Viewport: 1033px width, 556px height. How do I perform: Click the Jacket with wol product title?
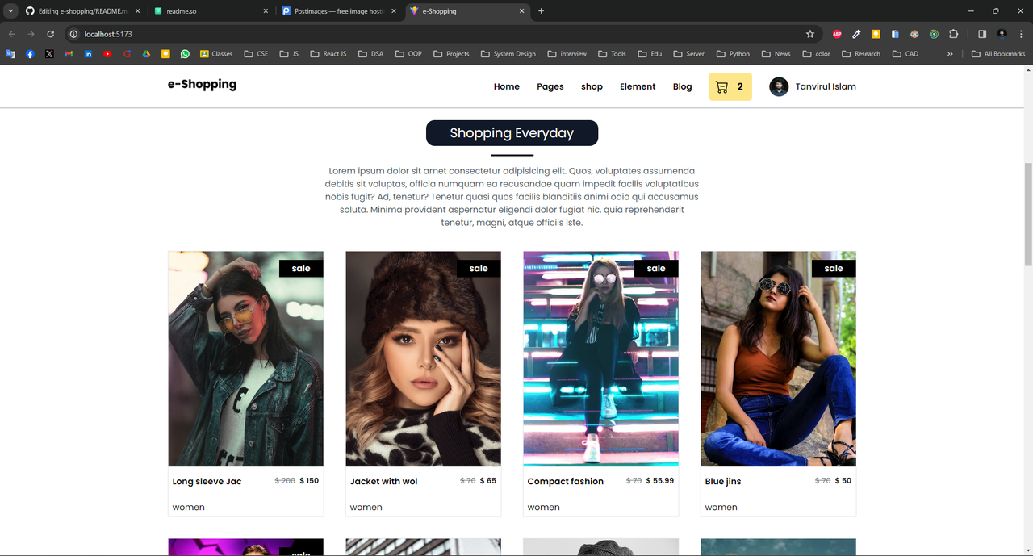(383, 482)
